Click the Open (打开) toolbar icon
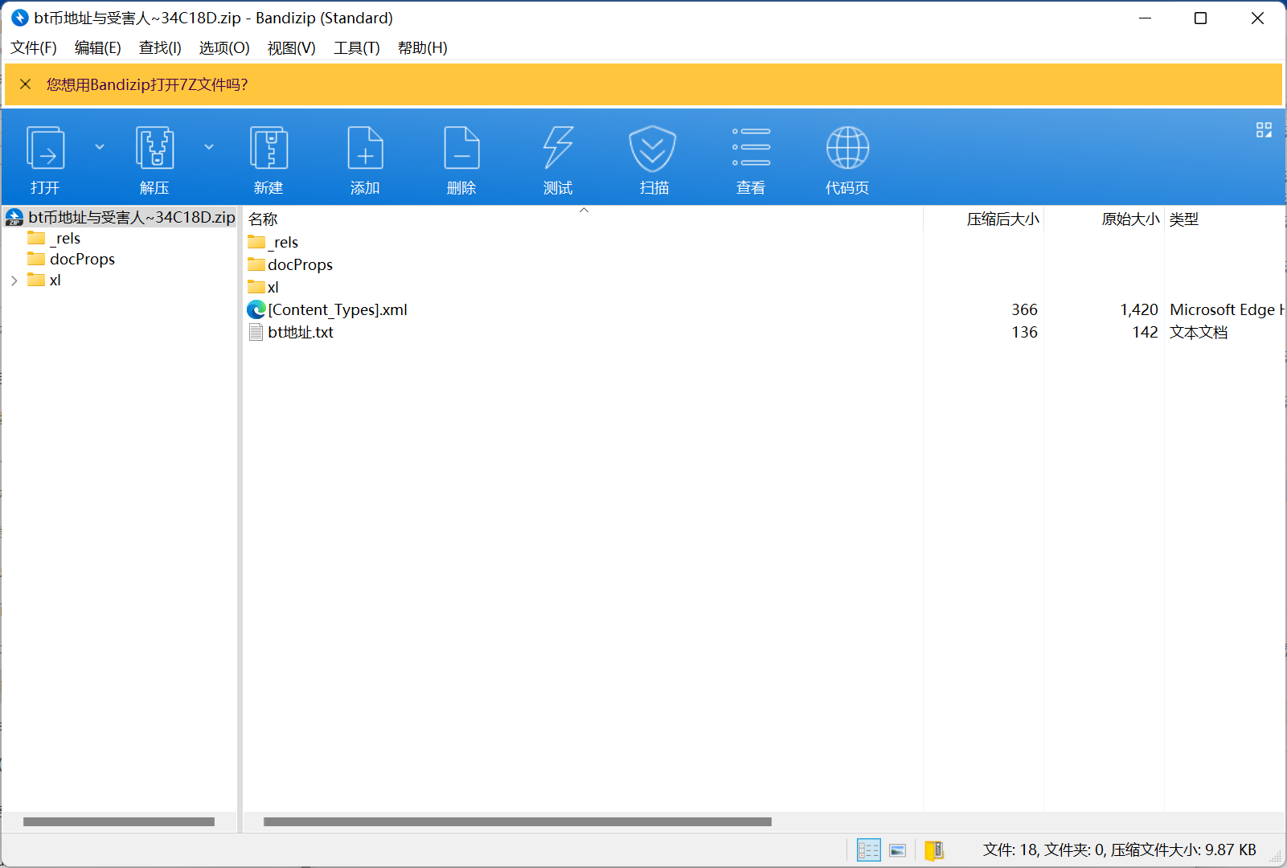 [46, 148]
